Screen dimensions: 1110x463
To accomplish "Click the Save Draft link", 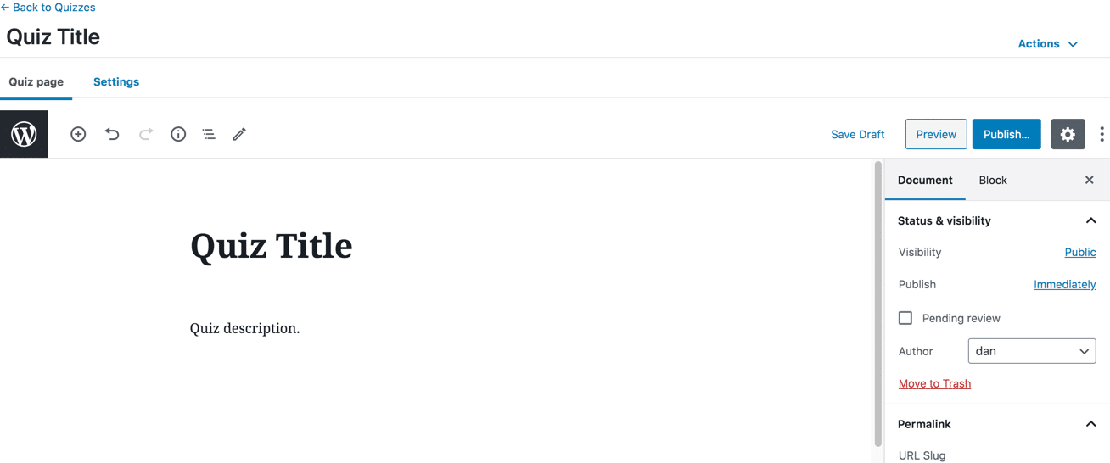I will click(x=857, y=134).
